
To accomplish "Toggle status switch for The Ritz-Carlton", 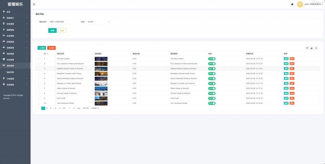I will (x=211, y=59).
